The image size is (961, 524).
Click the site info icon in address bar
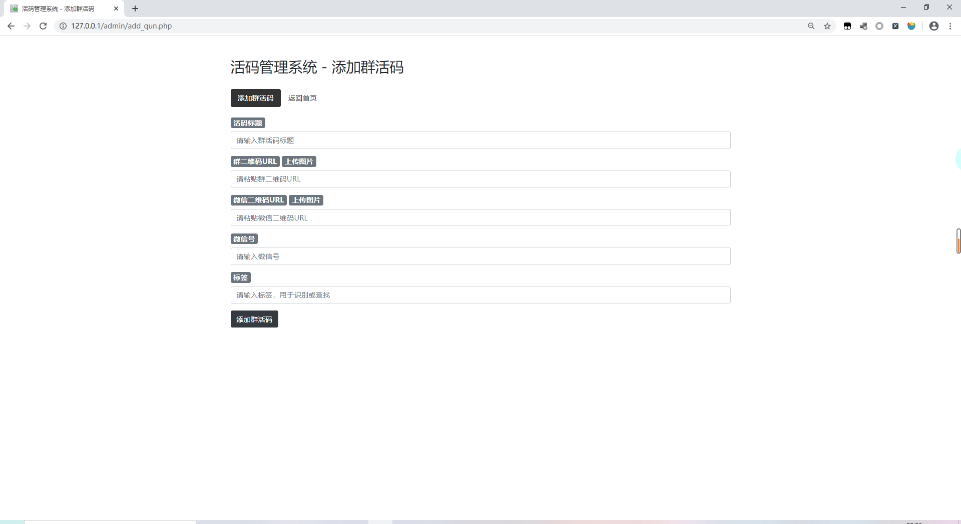pos(62,26)
